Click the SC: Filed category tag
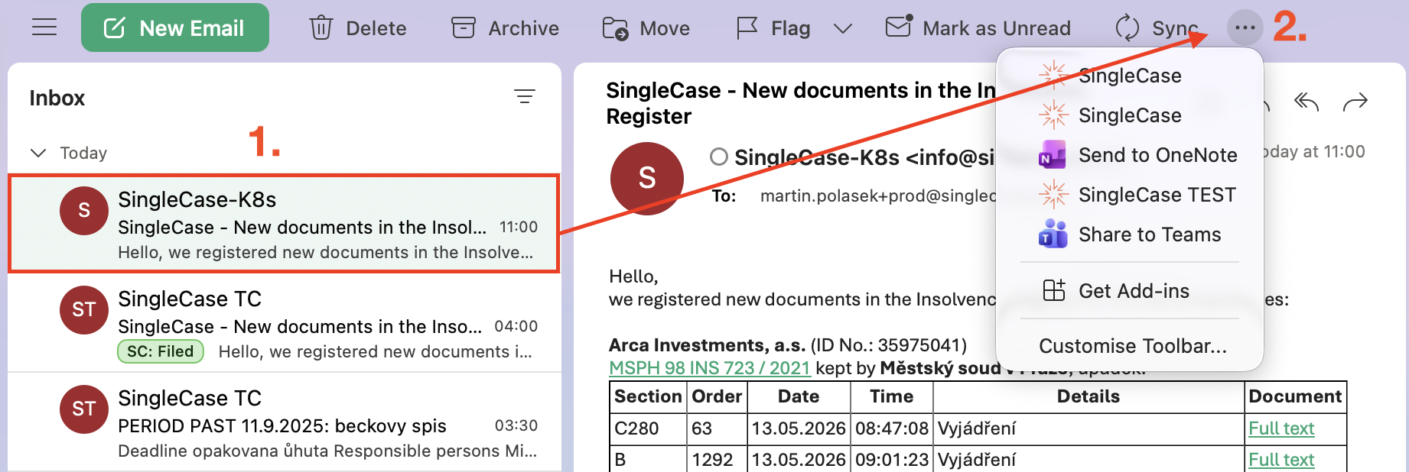This screenshot has height=472, width=1409. (161, 351)
